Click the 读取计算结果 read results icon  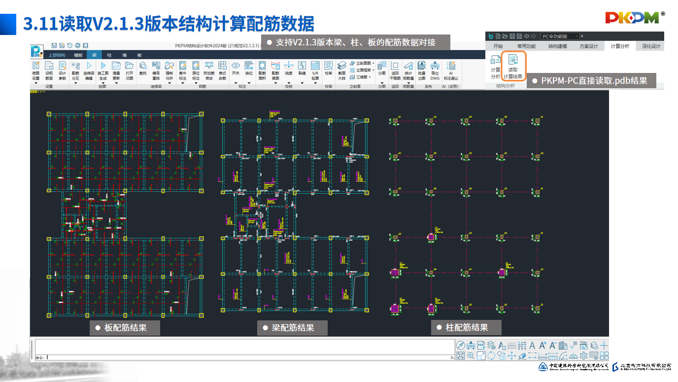tap(513, 66)
